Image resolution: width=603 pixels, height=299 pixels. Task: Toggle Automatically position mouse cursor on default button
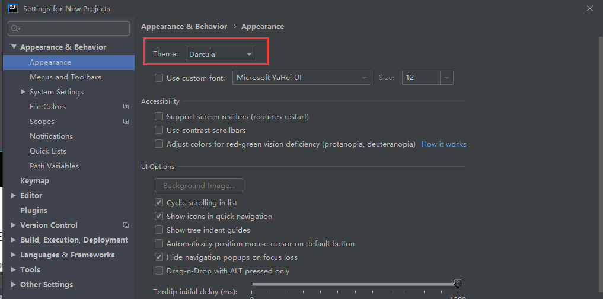click(159, 244)
